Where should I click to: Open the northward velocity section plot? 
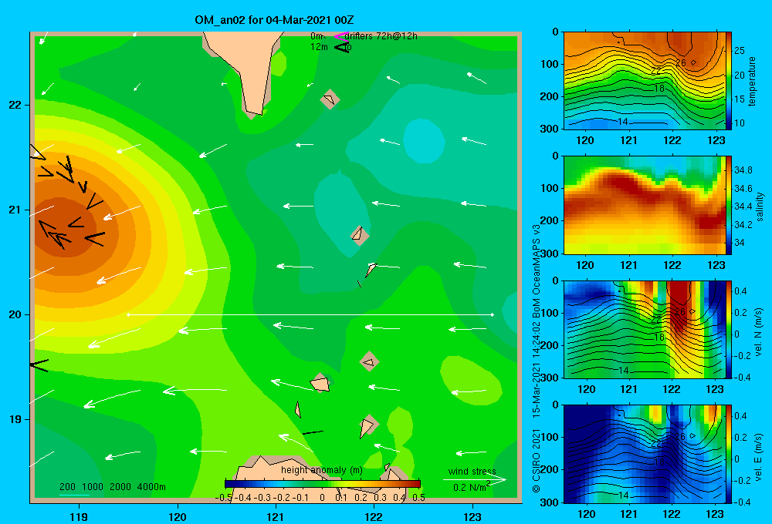click(644, 329)
